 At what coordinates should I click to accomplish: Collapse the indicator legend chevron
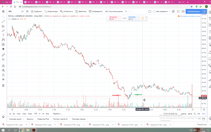9,19
